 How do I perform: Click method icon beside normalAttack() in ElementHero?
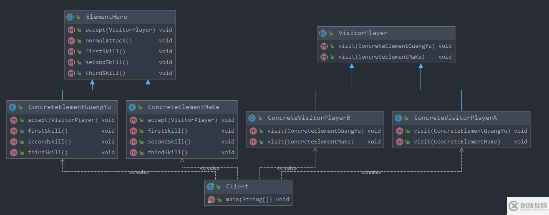click(x=71, y=41)
